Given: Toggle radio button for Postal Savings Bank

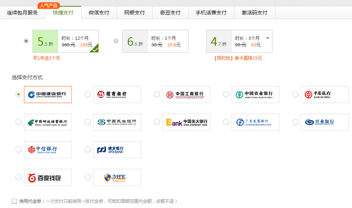Looking at the screenshot, I should (19, 122).
